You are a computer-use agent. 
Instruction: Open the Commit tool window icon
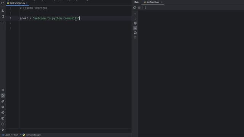point(3,11)
